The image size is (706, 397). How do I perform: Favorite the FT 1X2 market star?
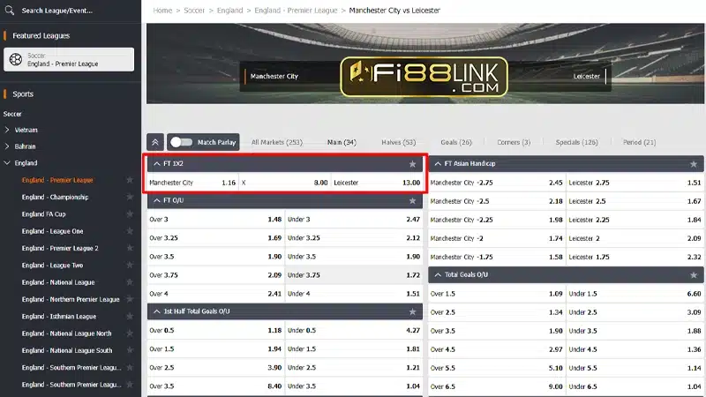pyautogui.click(x=412, y=164)
